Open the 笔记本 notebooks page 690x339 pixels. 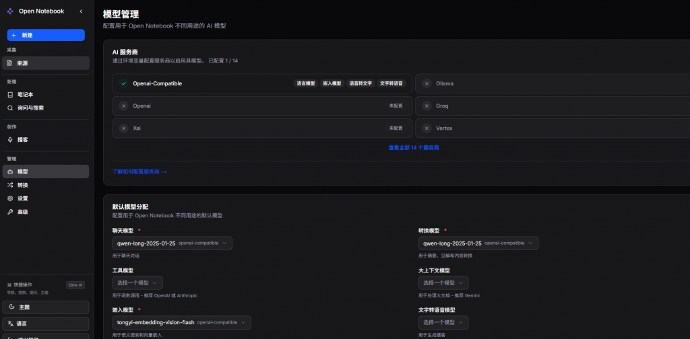coord(46,94)
